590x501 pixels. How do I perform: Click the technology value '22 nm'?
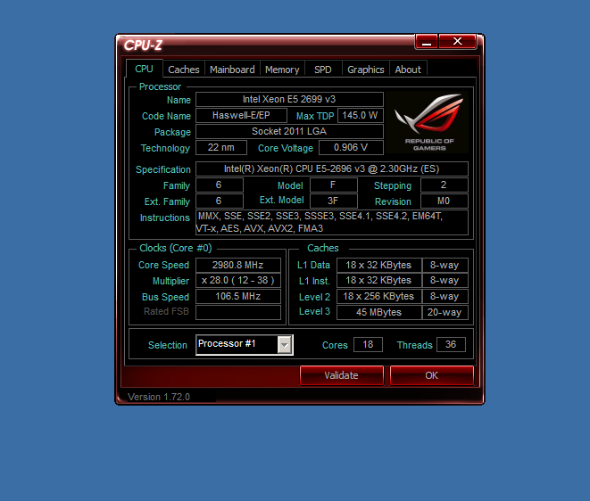click(221, 147)
